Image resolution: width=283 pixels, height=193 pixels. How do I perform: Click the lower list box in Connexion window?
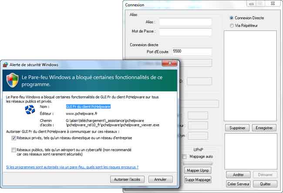click(x=251, y=151)
